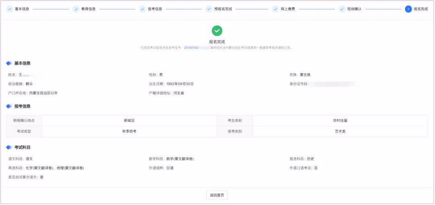Click the large green success checkmark icon
This screenshot has height=205, width=435.
217,31
